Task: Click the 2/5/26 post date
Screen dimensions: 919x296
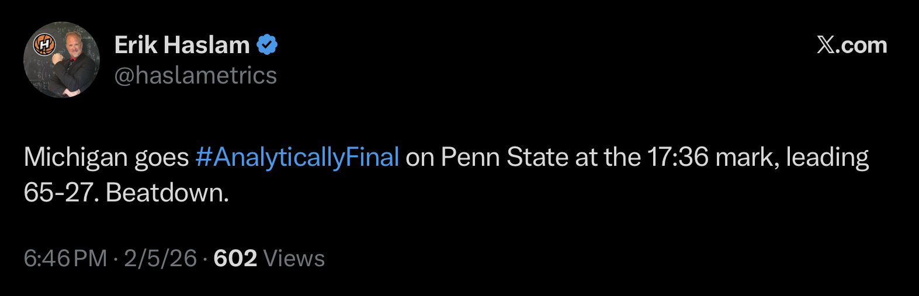Action: coord(160,258)
